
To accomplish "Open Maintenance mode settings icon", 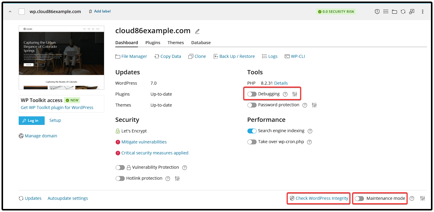I will (423, 198).
